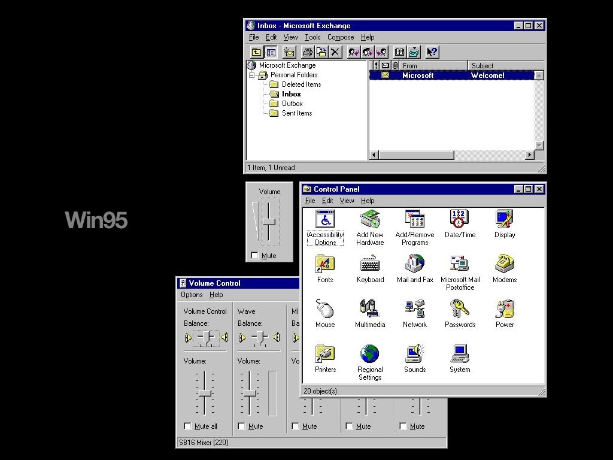Open the Help menu in Volume Control
The height and width of the screenshot is (460, 613).
(216, 295)
